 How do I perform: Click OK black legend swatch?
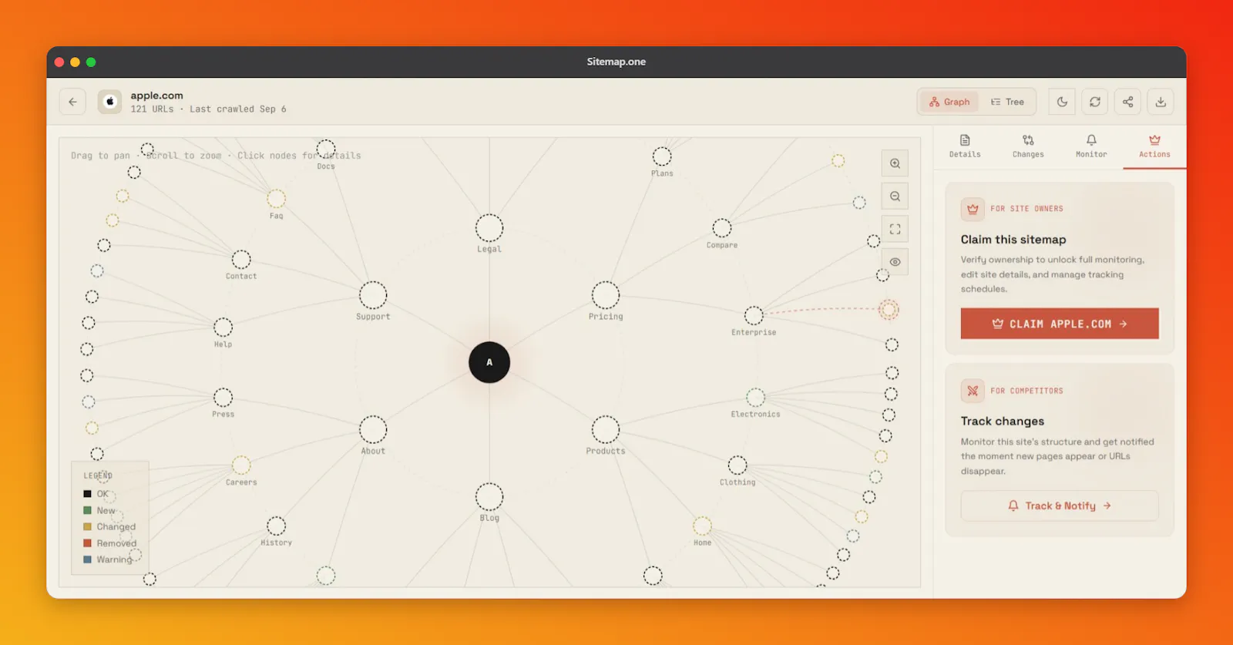point(88,494)
